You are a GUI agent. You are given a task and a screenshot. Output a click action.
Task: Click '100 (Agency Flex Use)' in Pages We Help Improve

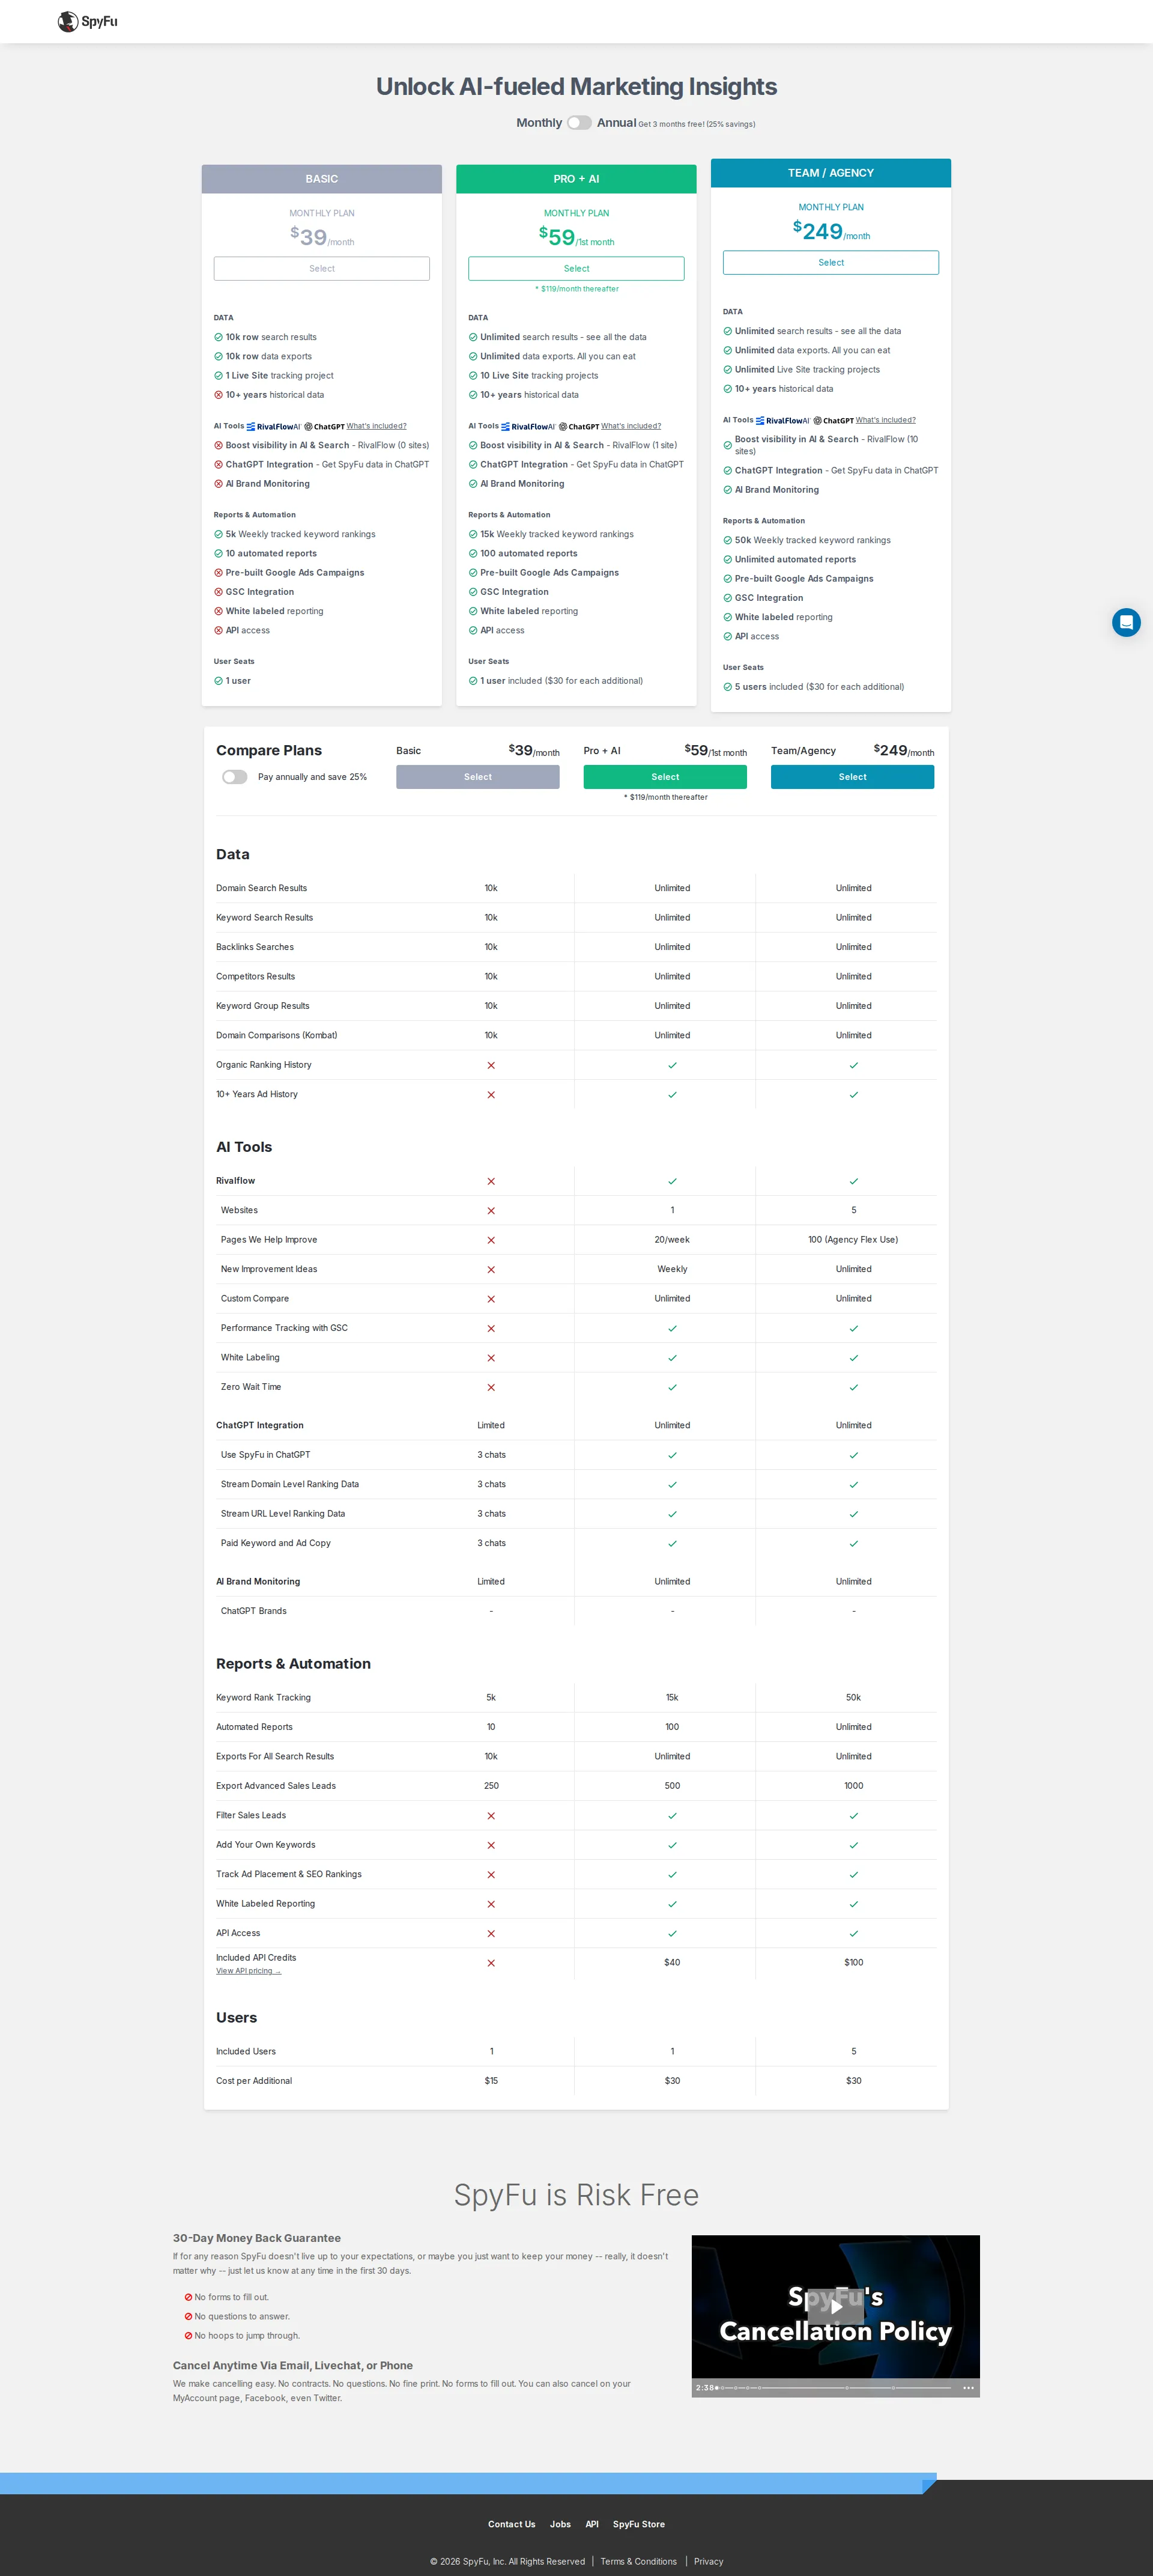[x=853, y=1240]
